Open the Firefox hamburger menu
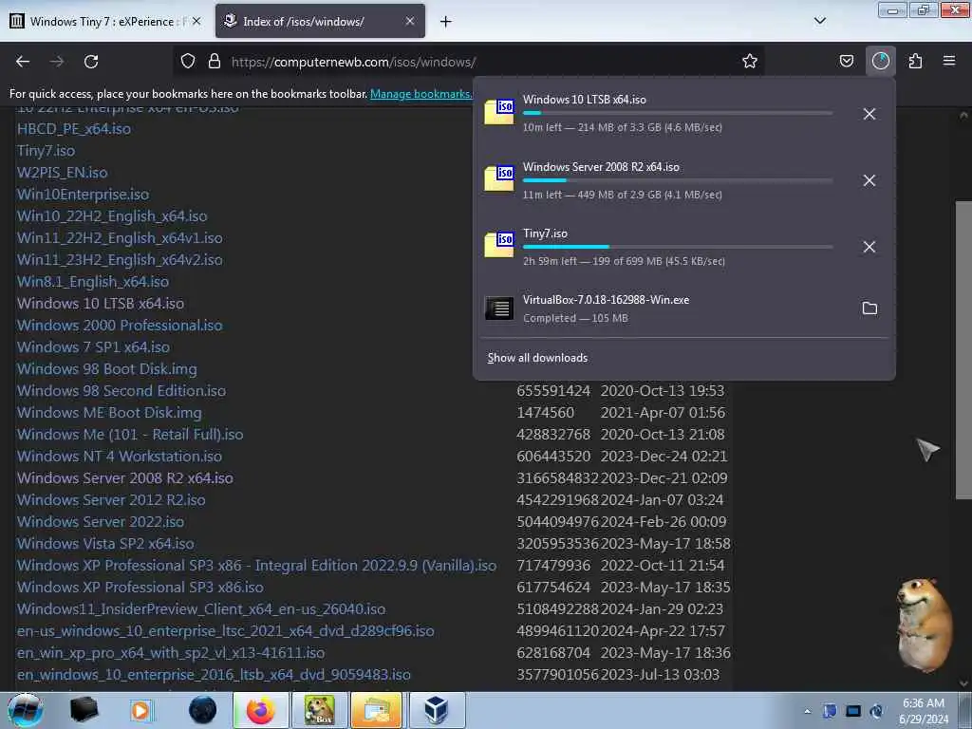Viewport: 972px width, 729px height. (949, 62)
